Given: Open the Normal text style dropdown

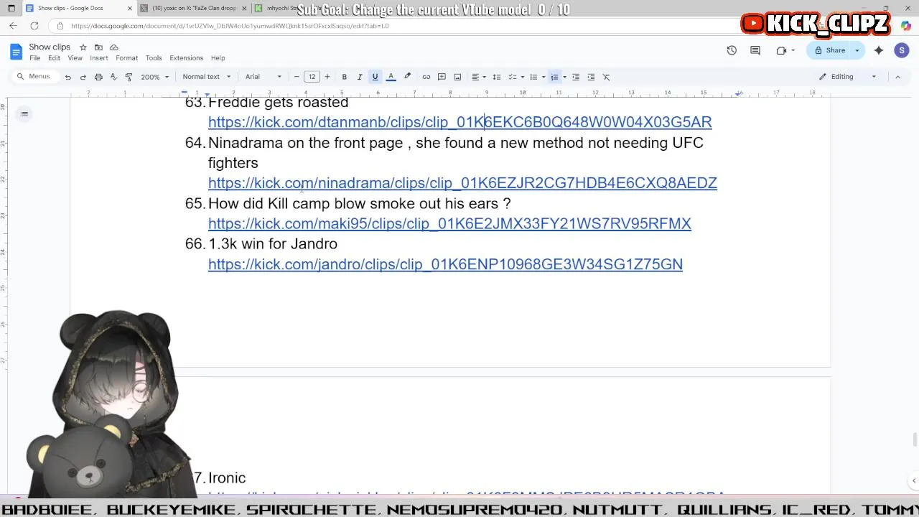Looking at the screenshot, I should [x=207, y=77].
